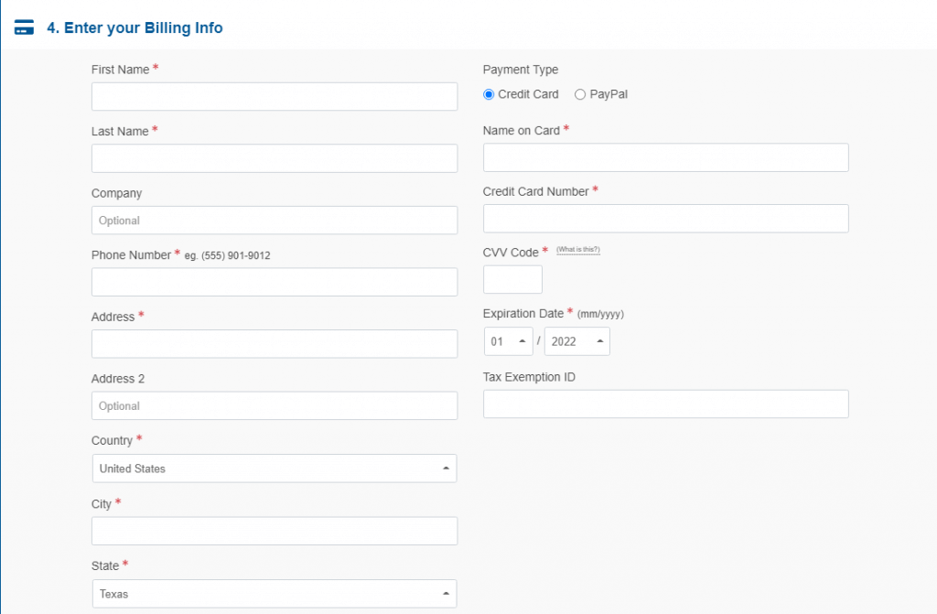This screenshot has width=937, height=614.
Task: Click the First Name input field
Action: [275, 96]
